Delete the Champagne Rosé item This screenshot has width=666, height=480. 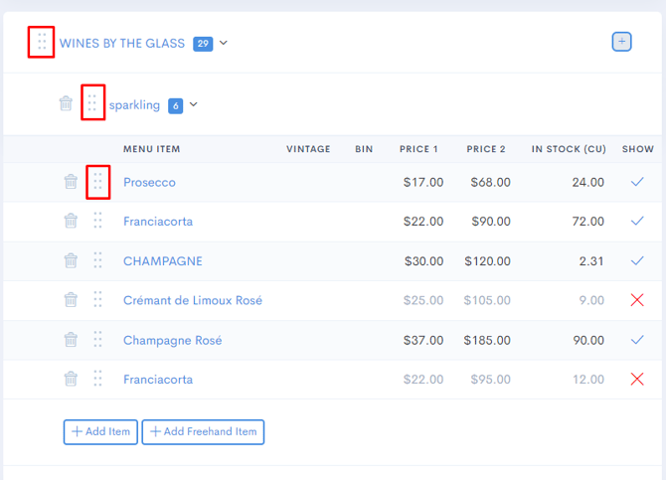[71, 340]
